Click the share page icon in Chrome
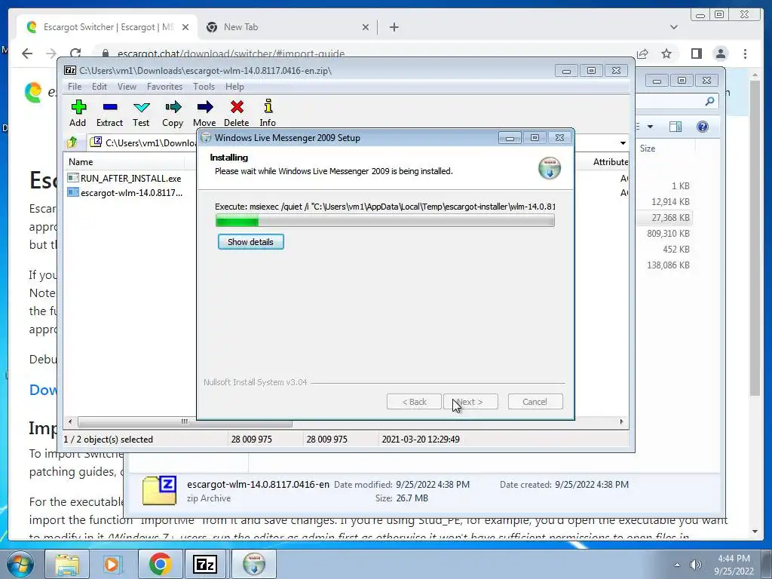This screenshot has height=579, width=772. (642, 54)
